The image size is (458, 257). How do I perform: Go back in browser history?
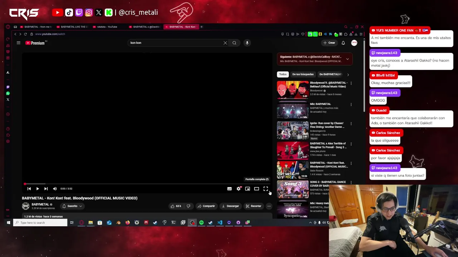pyautogui.click(x=15, y=34)
